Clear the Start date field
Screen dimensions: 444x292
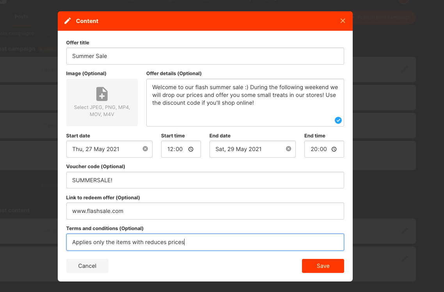(x=145, y=149)
